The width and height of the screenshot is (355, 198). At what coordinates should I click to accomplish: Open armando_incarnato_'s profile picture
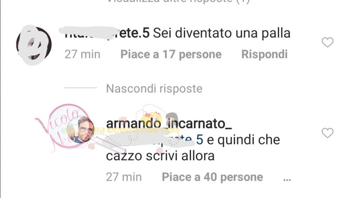80,130
